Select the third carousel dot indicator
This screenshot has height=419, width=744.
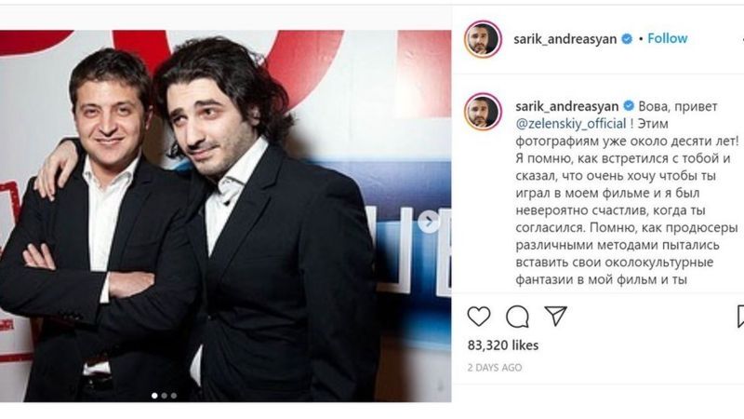(174, 395)
